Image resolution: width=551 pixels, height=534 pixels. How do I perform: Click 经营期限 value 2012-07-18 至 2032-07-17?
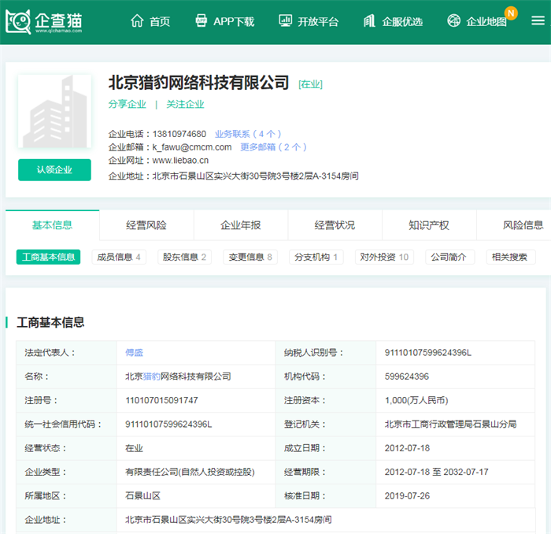(436, 472)
